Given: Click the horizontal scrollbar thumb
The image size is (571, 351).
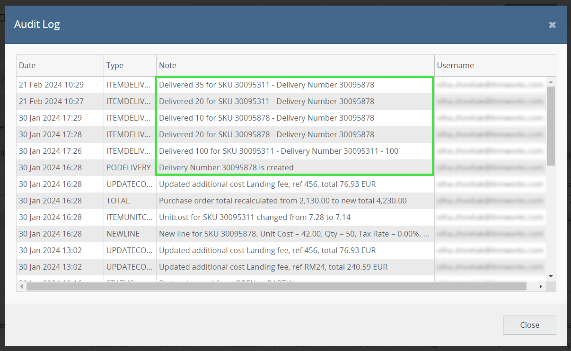Looking at the screenshot, I should [x=276, y=286].
